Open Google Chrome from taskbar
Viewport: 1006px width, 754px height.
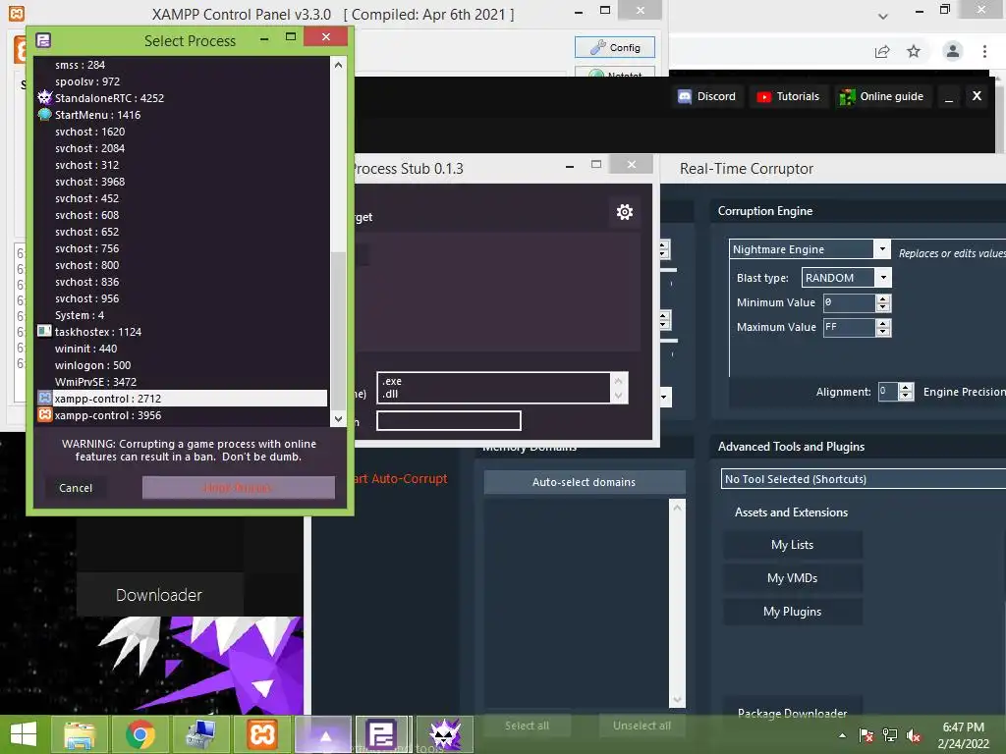[140, 734]
